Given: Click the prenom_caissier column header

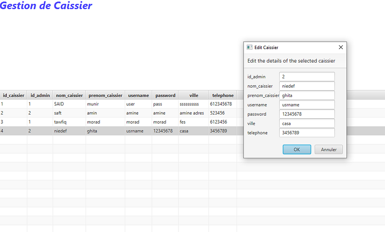Looking at the screenshot, I should point(105,95).
